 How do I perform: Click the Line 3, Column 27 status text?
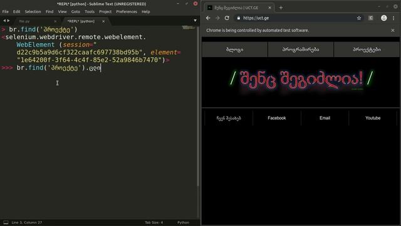pyautogui.click(x=27, y=222)
